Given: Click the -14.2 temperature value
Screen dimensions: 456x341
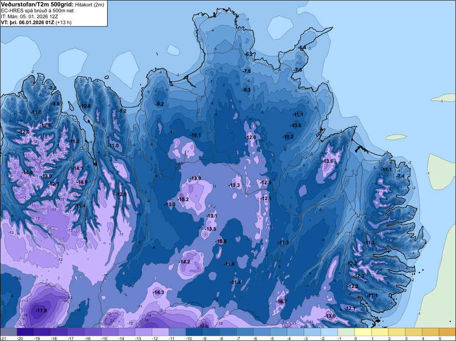Looking at the screenshot, I should (184, 262).
